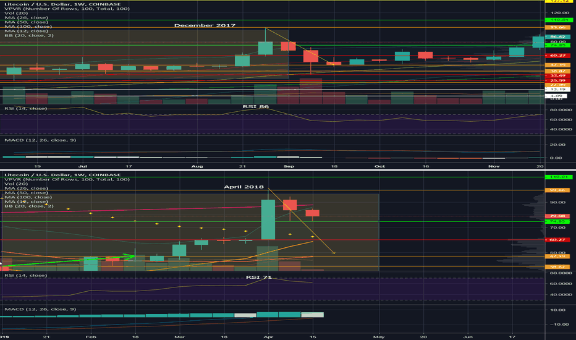Click the 'Feb' date on time axis
The width and height of the screenshot is (576, 340).
(x=91, y=337)
